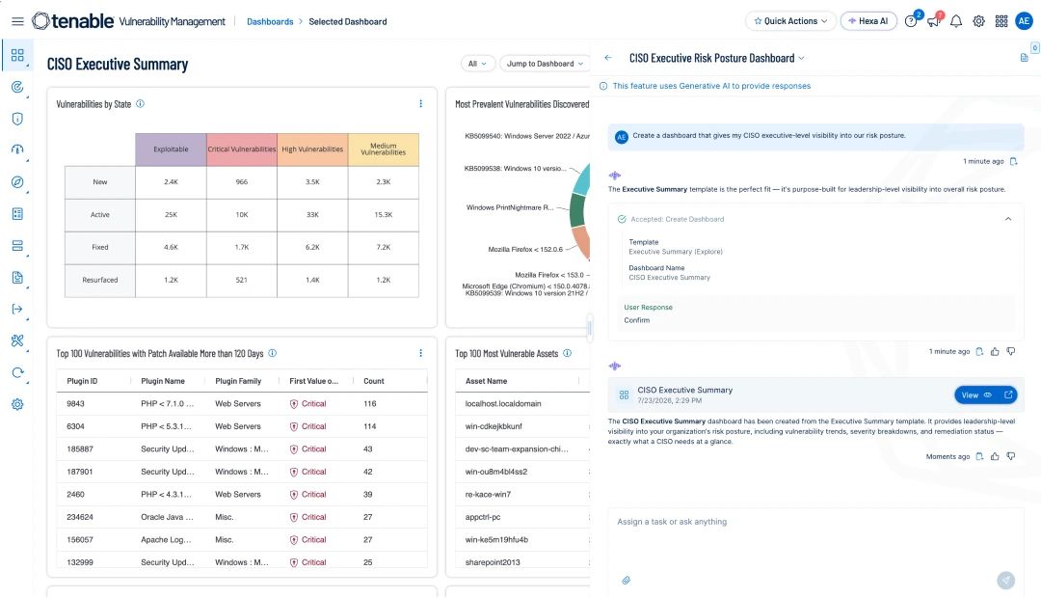Screen dimensions: 1041x598
Task: Click plugin ID 234624 Oracle Java row
Action: (242, 517)
